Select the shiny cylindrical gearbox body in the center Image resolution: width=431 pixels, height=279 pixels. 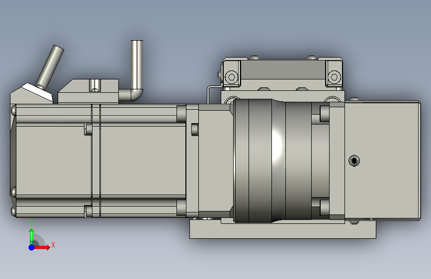pos(272,161)
